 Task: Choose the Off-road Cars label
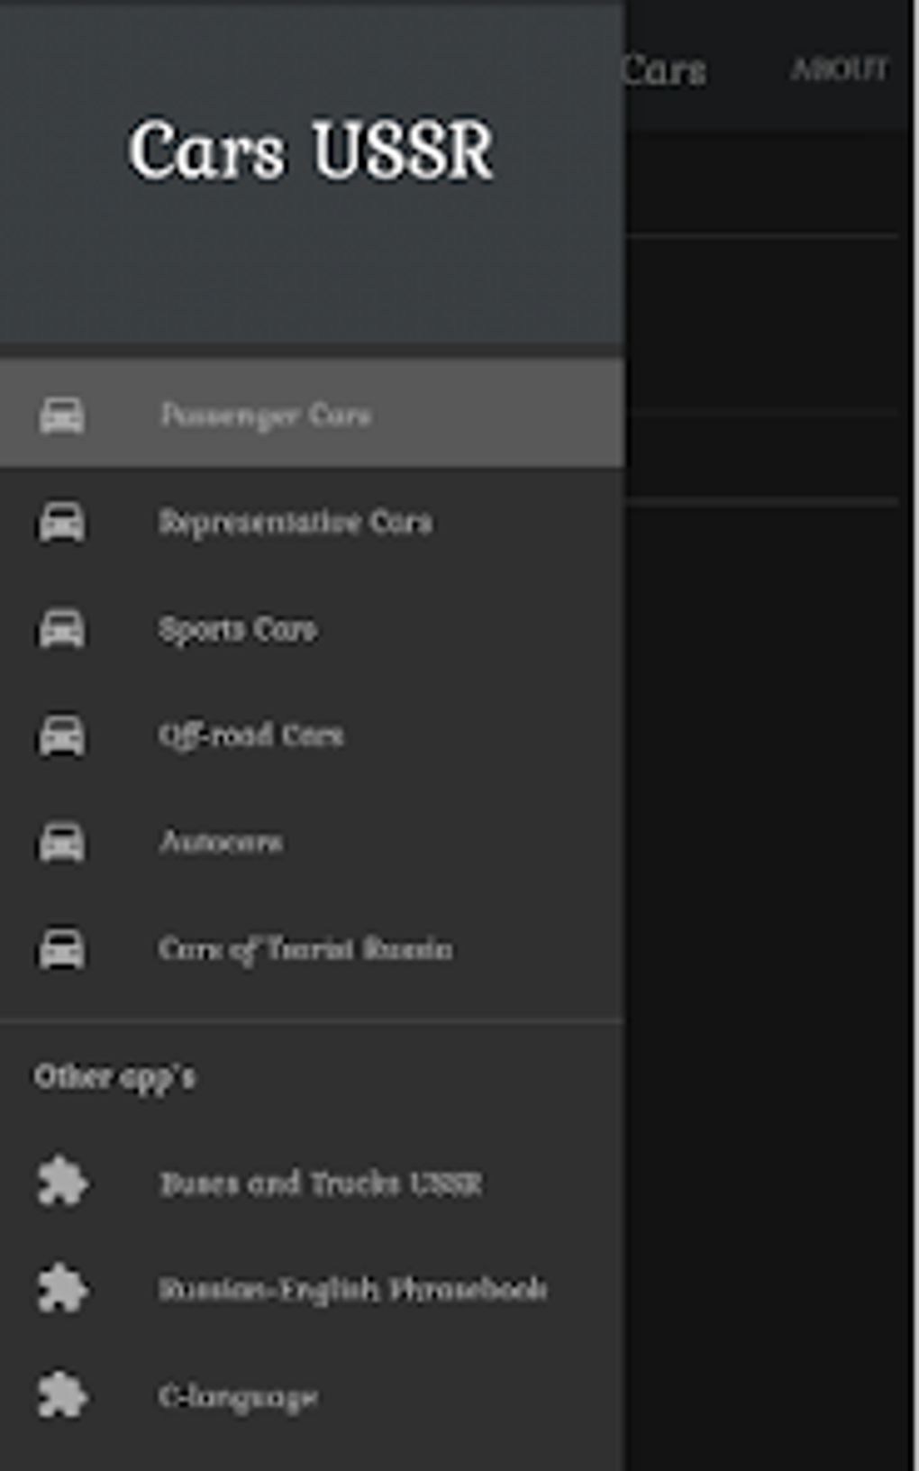click(x=251, y=735)
